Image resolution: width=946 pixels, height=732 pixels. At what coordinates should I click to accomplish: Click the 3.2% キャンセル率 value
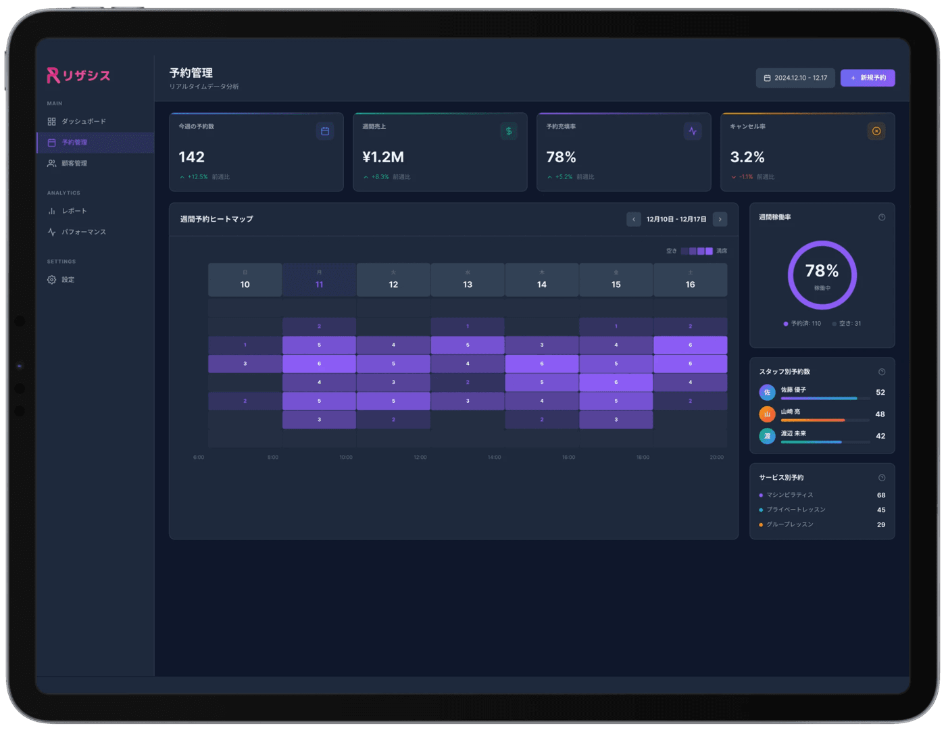747,157
